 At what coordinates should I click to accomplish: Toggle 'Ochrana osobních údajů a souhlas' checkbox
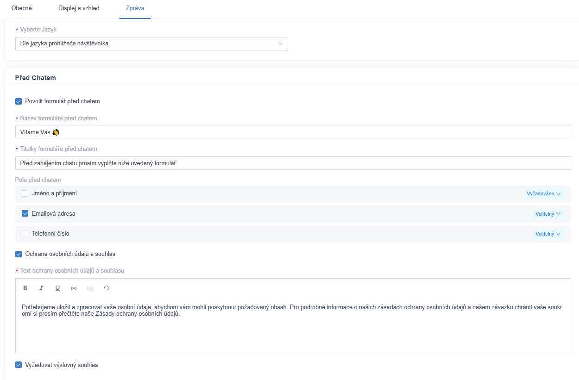[19, 254]
